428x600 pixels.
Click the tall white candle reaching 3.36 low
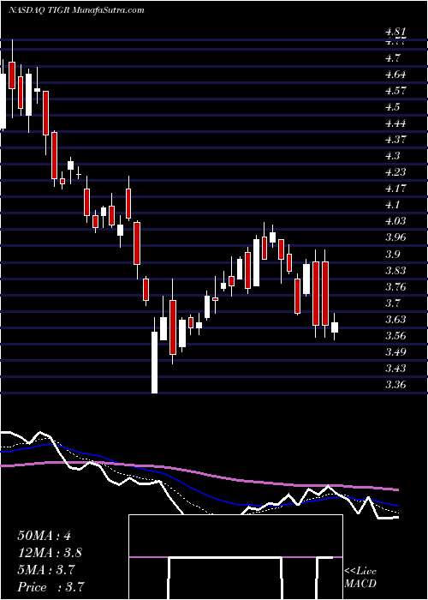click(x=154, y=362)
